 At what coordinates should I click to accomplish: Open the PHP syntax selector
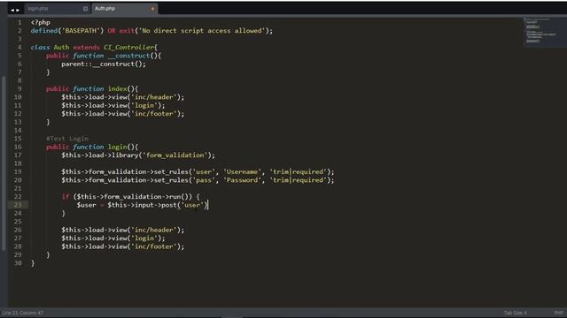pyautogui.click(x=558, y=313)
